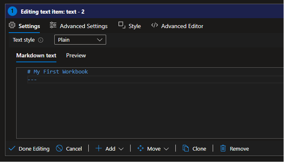Click the Remove button label
The image size is (284, 163).
coord(239,149)
